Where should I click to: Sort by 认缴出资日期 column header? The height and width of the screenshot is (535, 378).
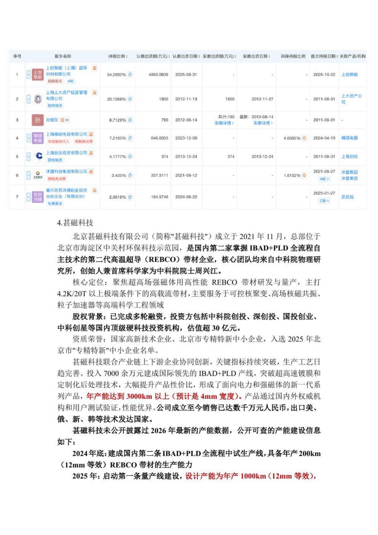click(186, 56)
